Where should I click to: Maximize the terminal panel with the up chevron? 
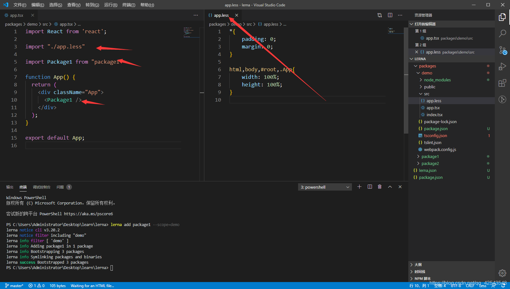click(x=390, y=187)
